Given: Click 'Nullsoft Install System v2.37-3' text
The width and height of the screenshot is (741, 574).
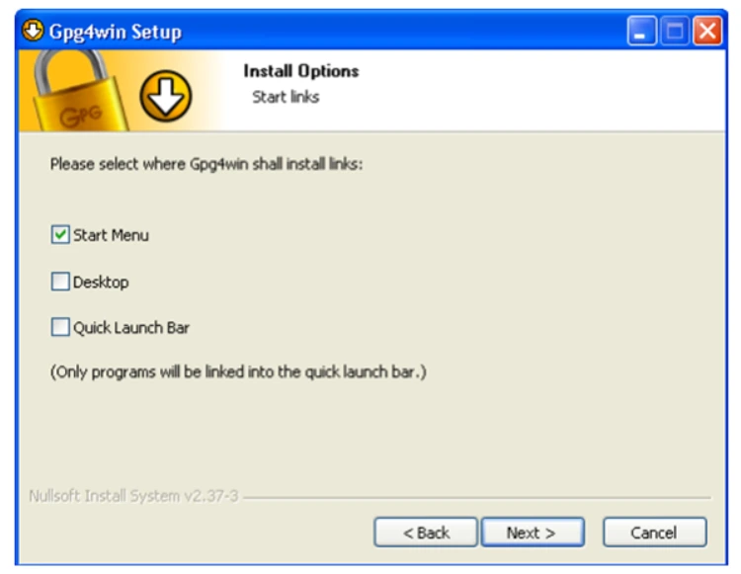Looking at the screenshot, I should (x=133, y=496).
